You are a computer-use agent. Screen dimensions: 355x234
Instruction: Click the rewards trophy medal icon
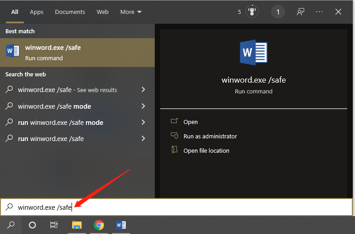point(252,12)
